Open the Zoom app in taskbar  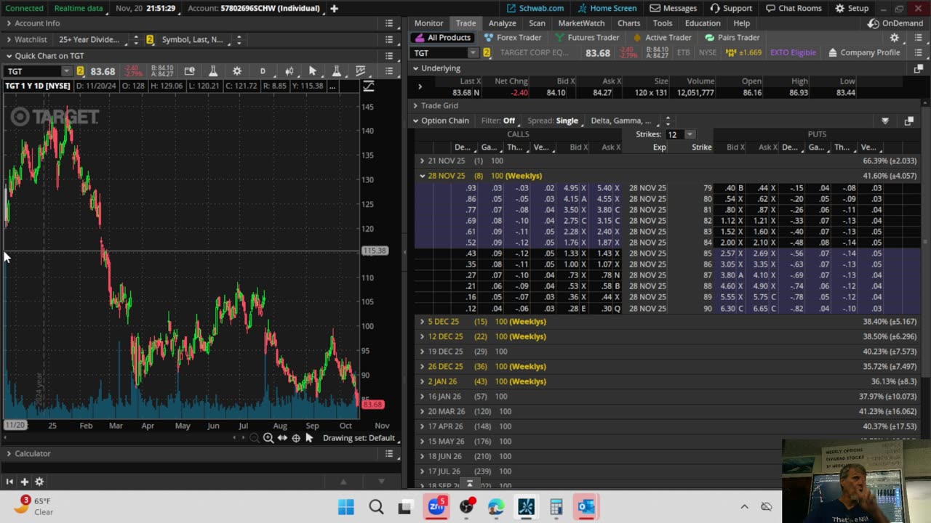pyautogui.click(x=436, y=507)
